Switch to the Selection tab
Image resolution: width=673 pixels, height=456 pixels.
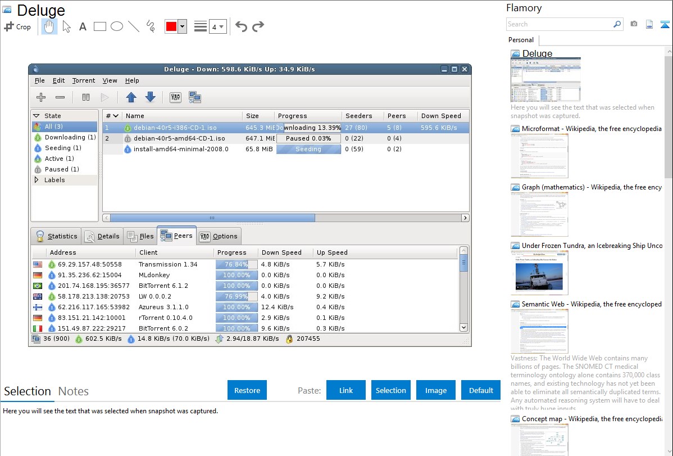(28, 391)
